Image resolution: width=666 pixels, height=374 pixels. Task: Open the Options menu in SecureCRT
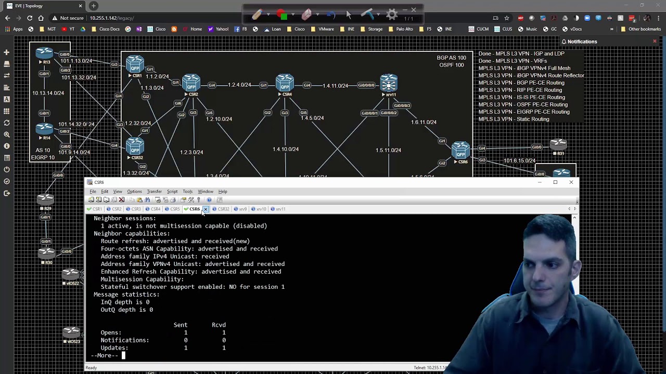(134, 191)
